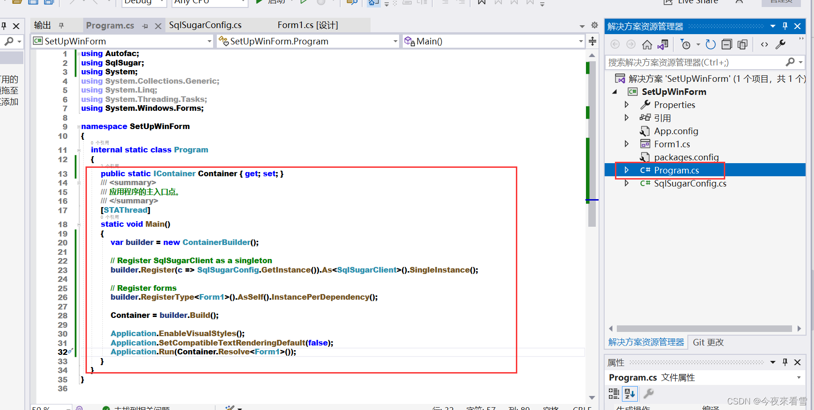Click the Alphabetical sort icon in Properties panel
The width and height of the screenshot is (814, 410).
tap(630, 394)
